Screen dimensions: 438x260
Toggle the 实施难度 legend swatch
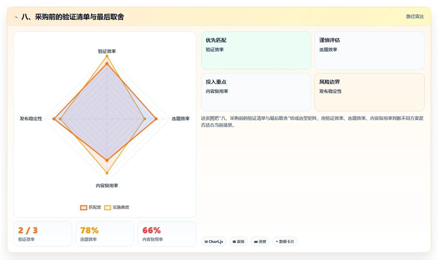(107, 207)
